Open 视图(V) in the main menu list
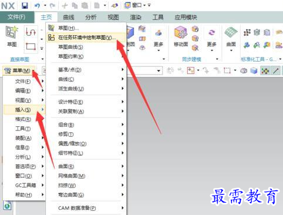 24,100
